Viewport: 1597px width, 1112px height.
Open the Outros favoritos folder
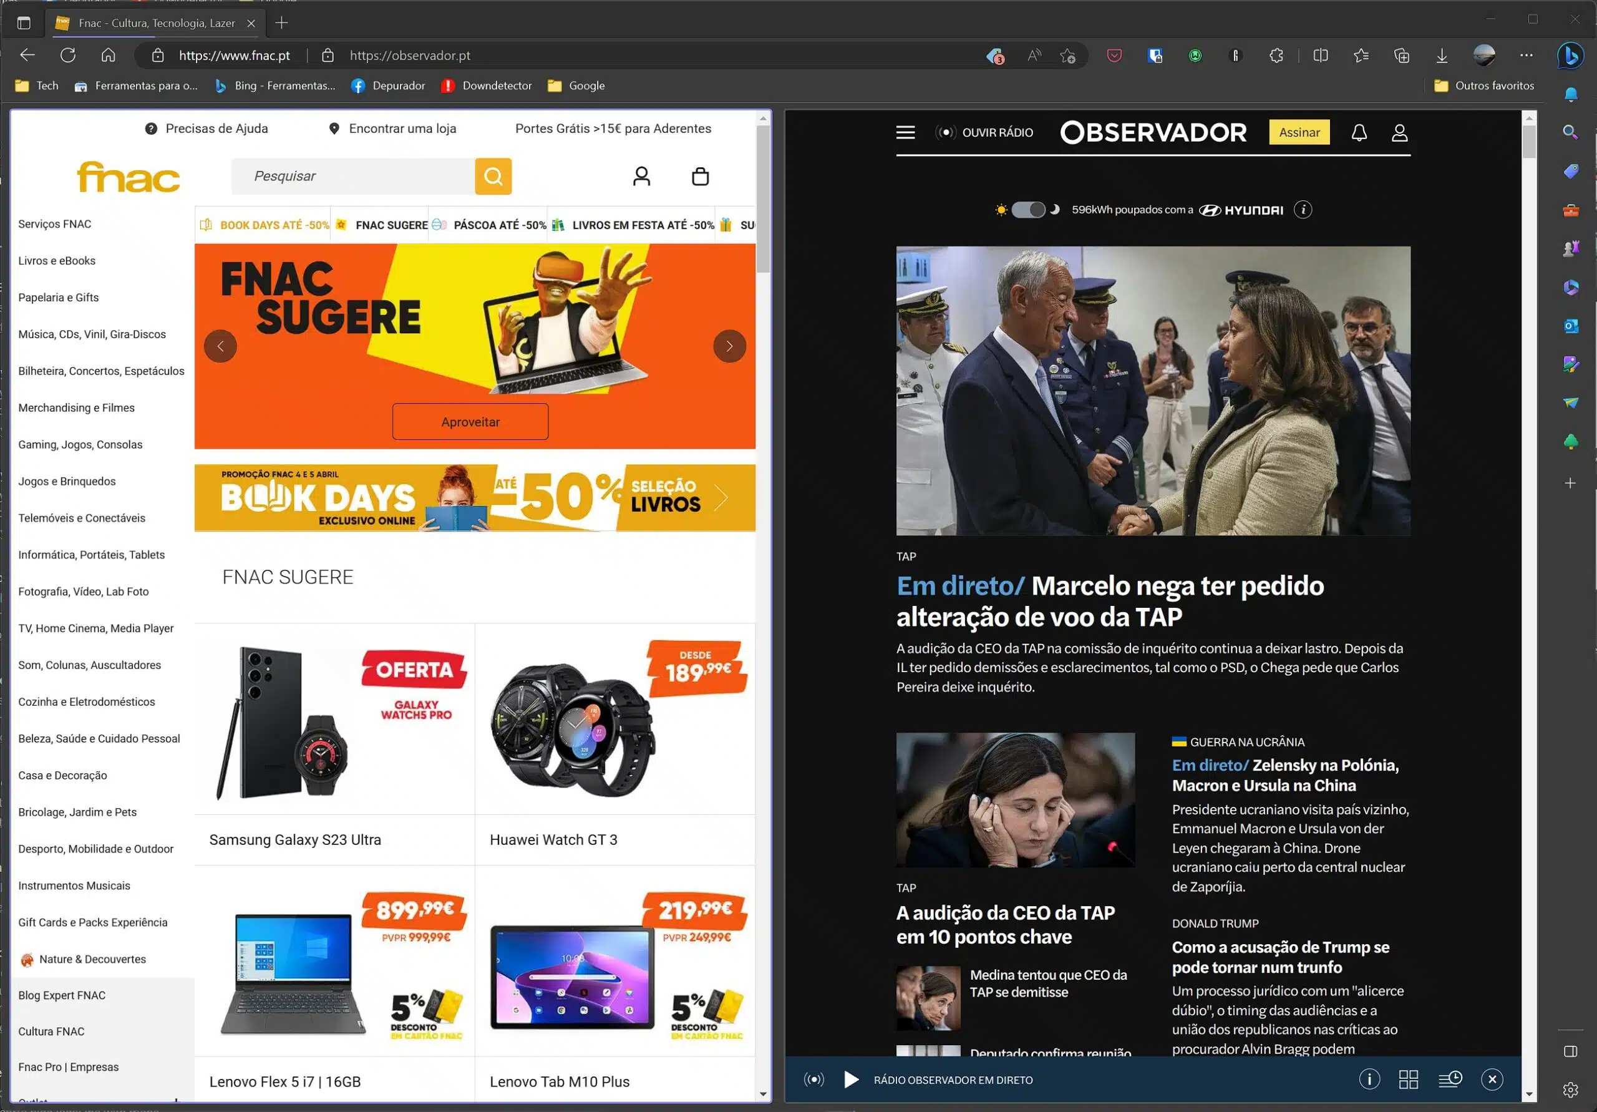click(1483, 85)
